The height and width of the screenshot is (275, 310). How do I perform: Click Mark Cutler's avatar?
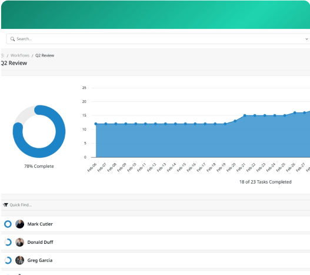tap(20, 224)
